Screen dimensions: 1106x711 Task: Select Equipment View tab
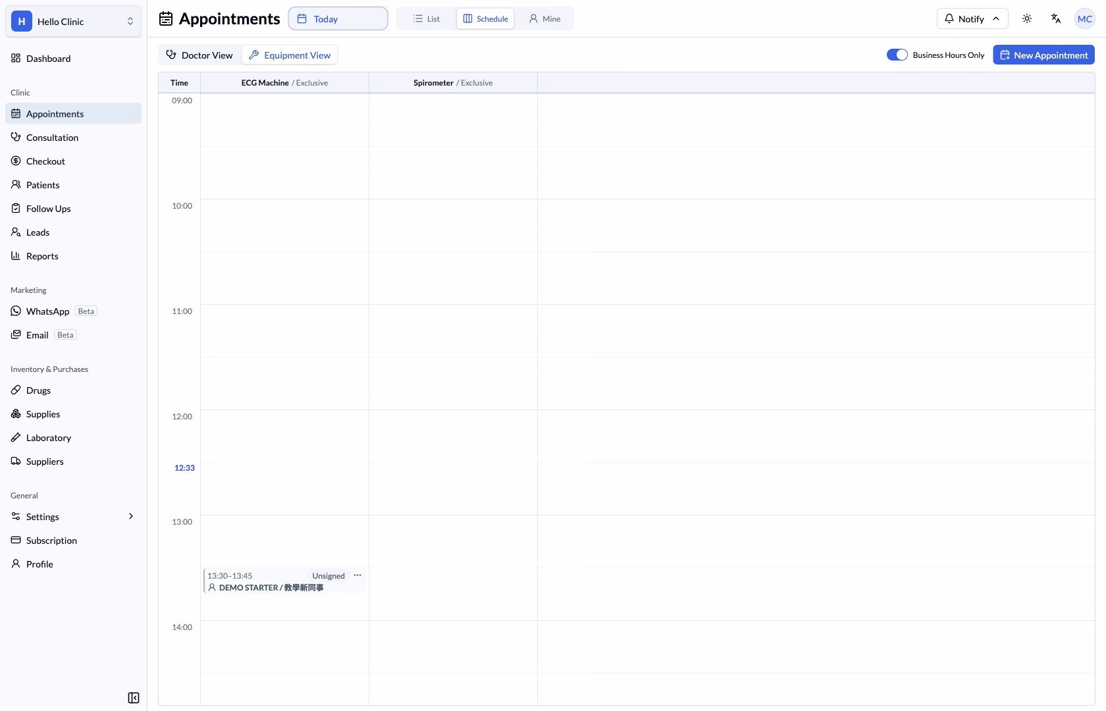[290, 55]
